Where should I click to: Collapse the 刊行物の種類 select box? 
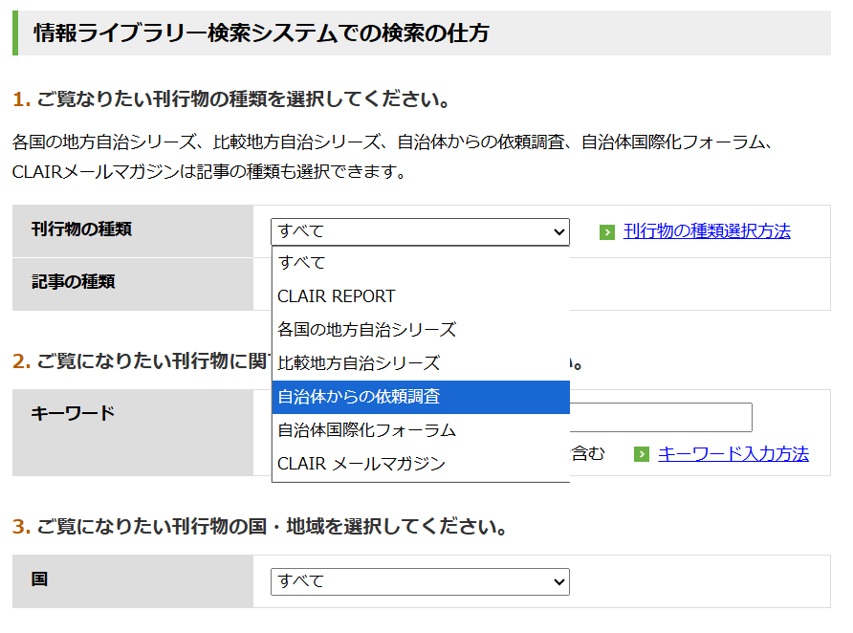click(420, 231)
